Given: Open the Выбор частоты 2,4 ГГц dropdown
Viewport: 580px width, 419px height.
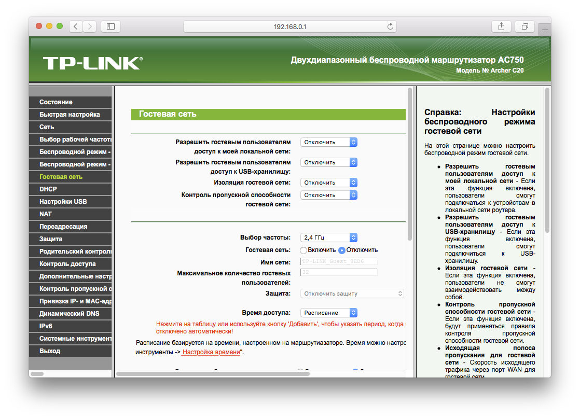Looking at the screenshot, I should [329, 238].
